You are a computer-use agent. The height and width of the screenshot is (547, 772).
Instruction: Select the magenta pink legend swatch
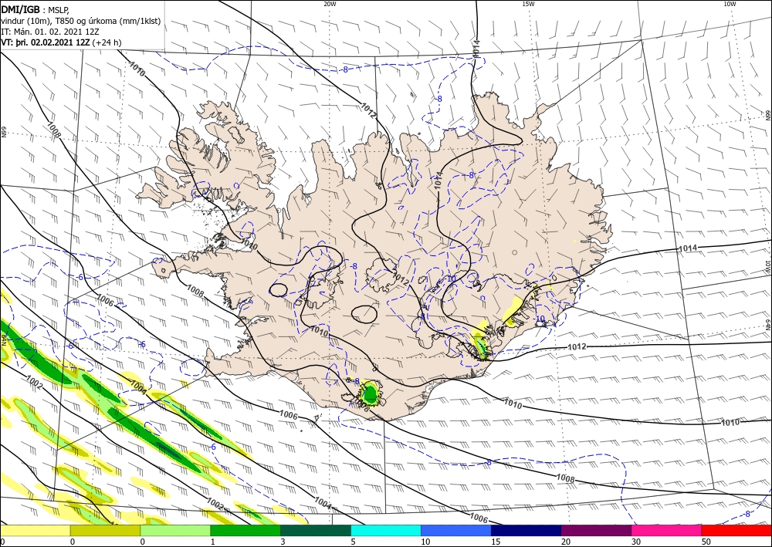tap(667, 531)
